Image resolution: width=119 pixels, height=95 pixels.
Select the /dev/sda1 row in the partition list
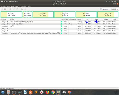(59, 22)
